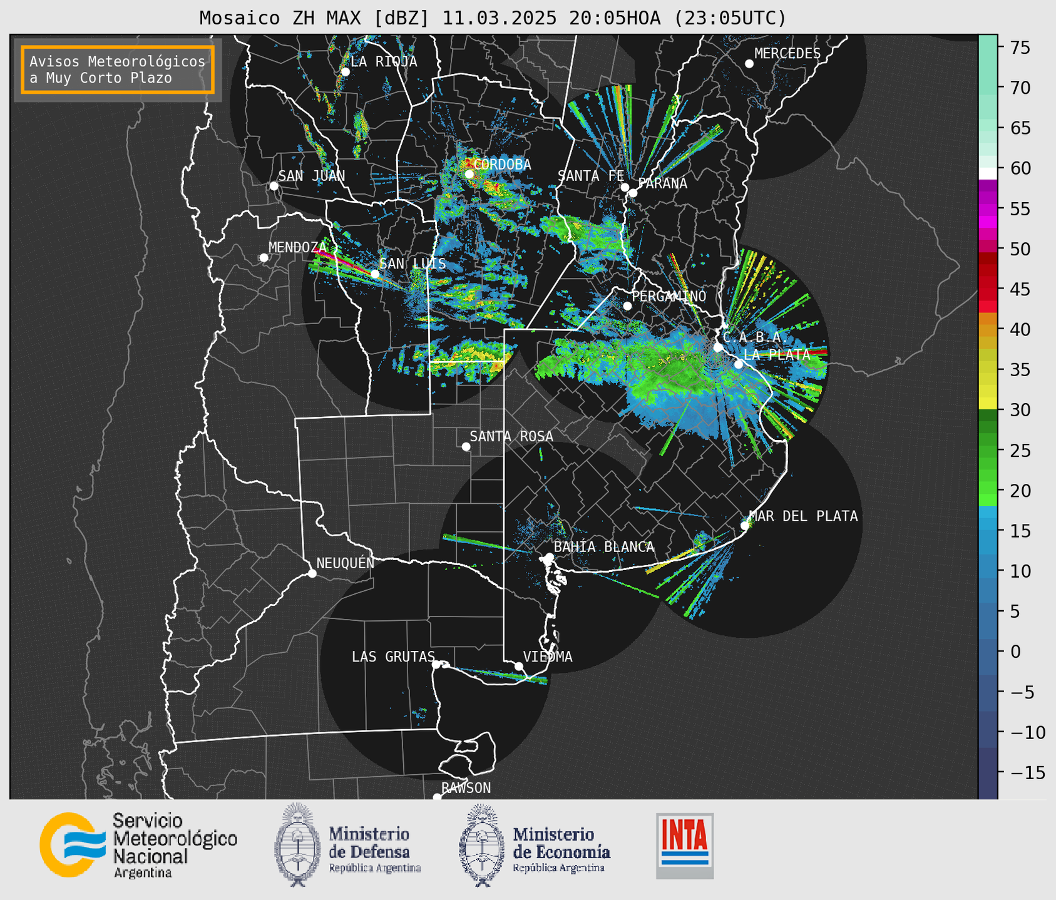Viewport: 1056px width, 900px height.
Task: Click the 75 dBZ label on colorbar
Action: pyautogui.click(x=1020, y=48)
